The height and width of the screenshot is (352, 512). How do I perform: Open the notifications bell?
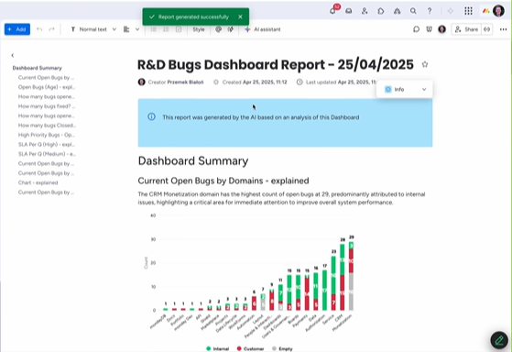click(332, 11)
